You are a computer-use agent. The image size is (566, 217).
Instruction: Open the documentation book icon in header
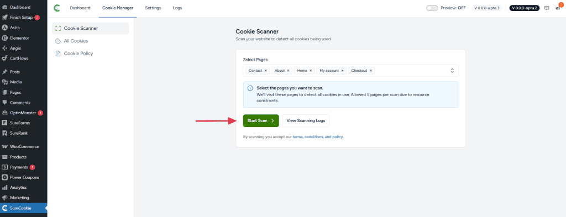(x=547, y=8)
